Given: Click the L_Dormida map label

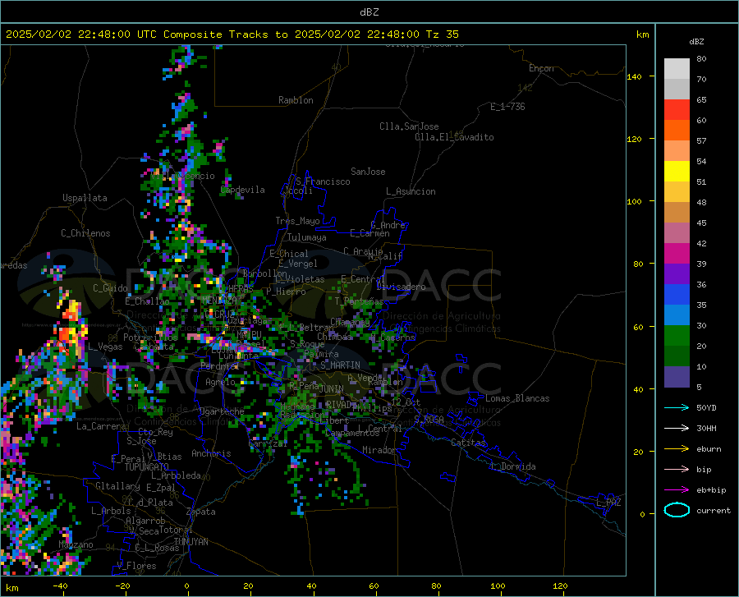Looking at the screenshot, I should click(512, 466).
